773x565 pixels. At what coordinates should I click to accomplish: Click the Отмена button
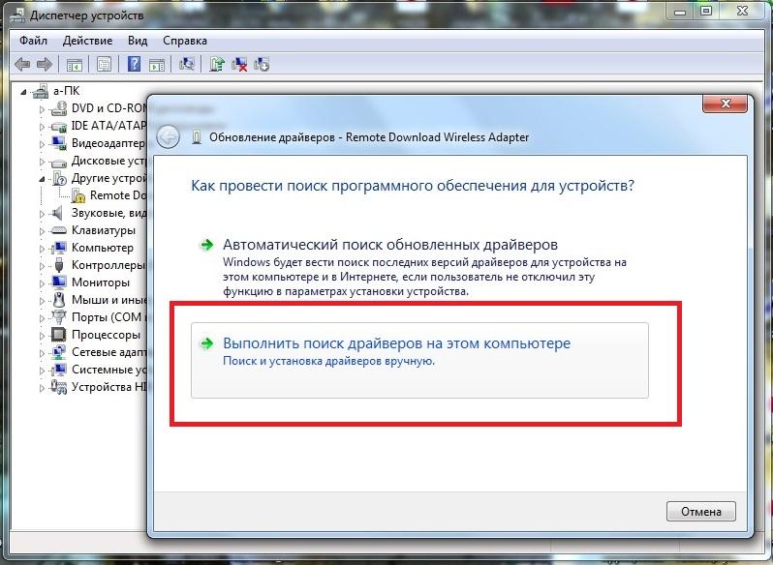tap(701, 512)
